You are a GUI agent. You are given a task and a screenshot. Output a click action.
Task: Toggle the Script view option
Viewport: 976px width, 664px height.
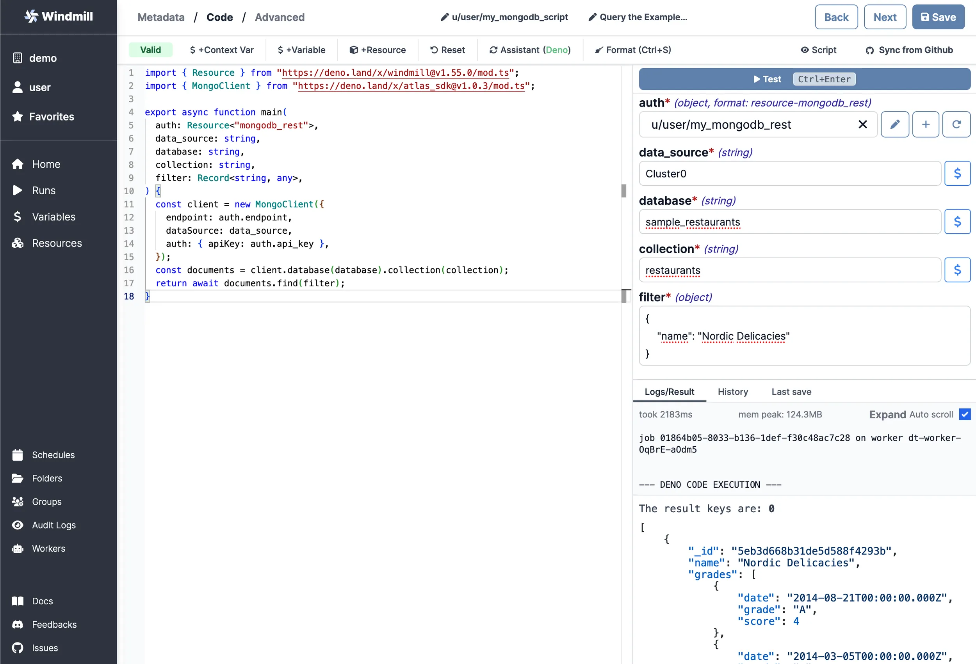819,50
